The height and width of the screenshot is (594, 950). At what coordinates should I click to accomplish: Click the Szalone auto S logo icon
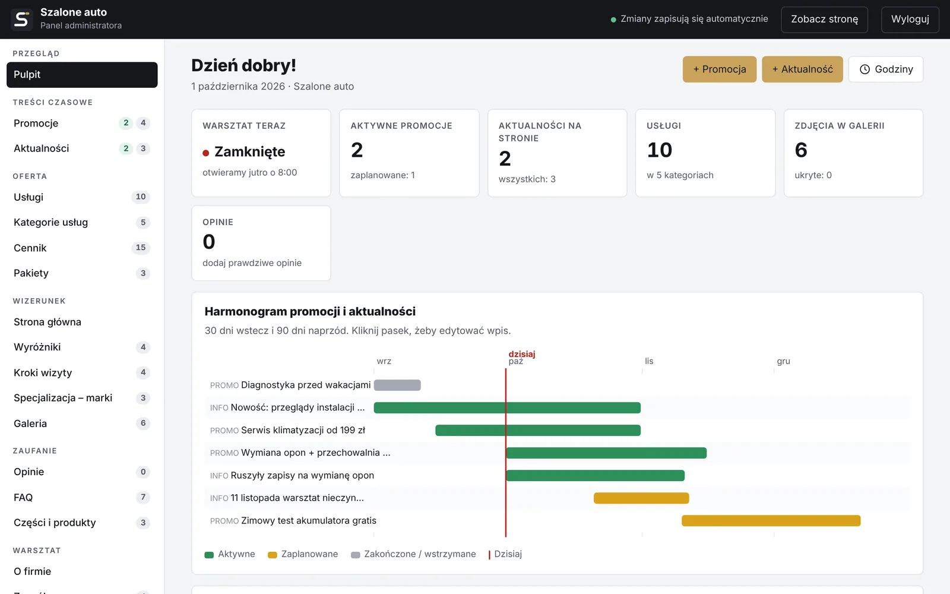21,19
